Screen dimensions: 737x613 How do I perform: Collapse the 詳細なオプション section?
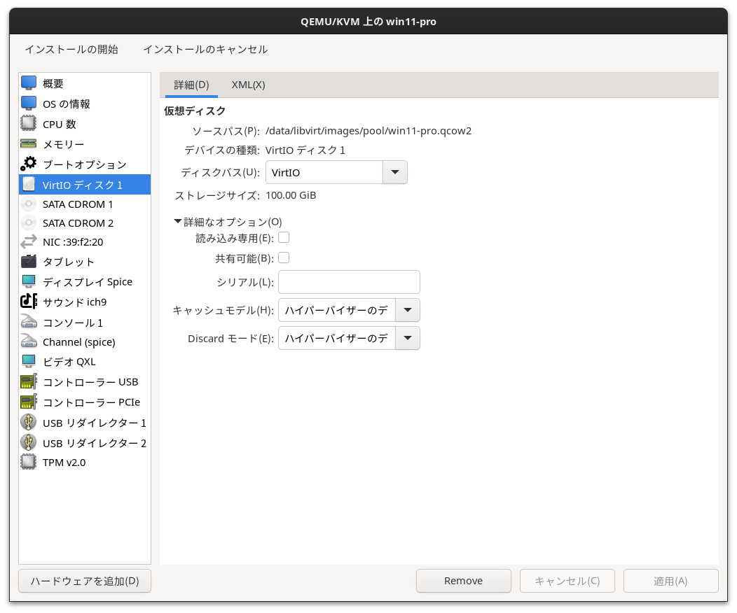click(178, 221)
